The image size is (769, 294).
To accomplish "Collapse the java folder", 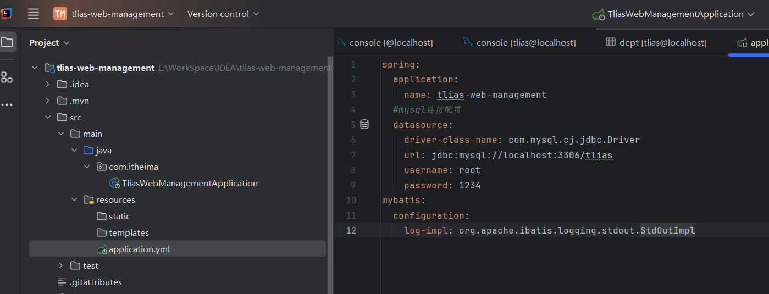I will 74,151.
